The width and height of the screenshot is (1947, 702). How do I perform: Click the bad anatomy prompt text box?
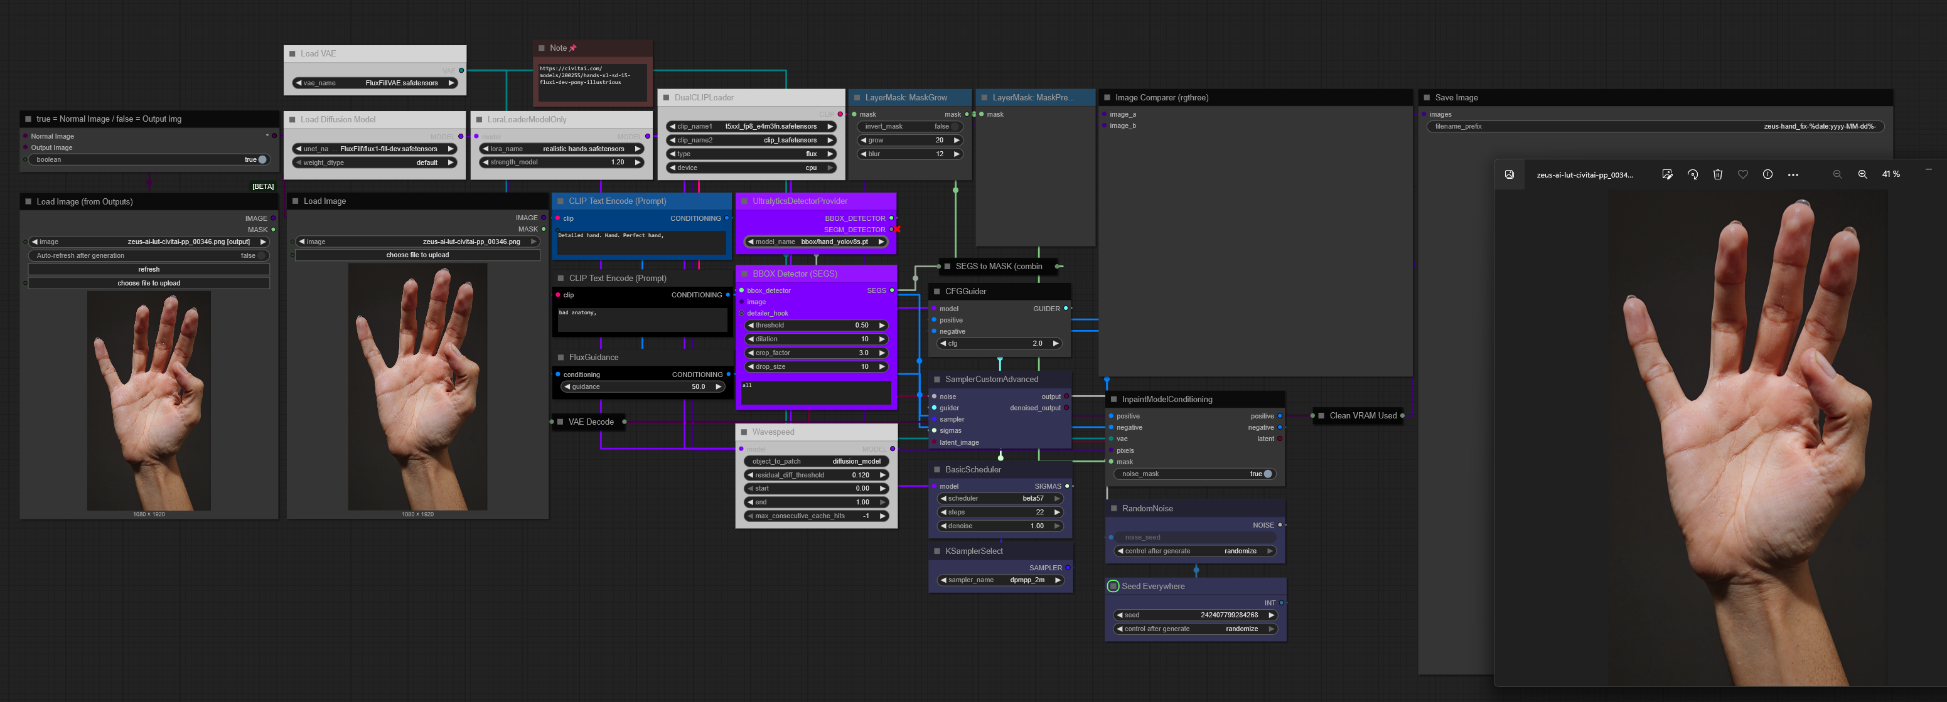pos(641,319)
